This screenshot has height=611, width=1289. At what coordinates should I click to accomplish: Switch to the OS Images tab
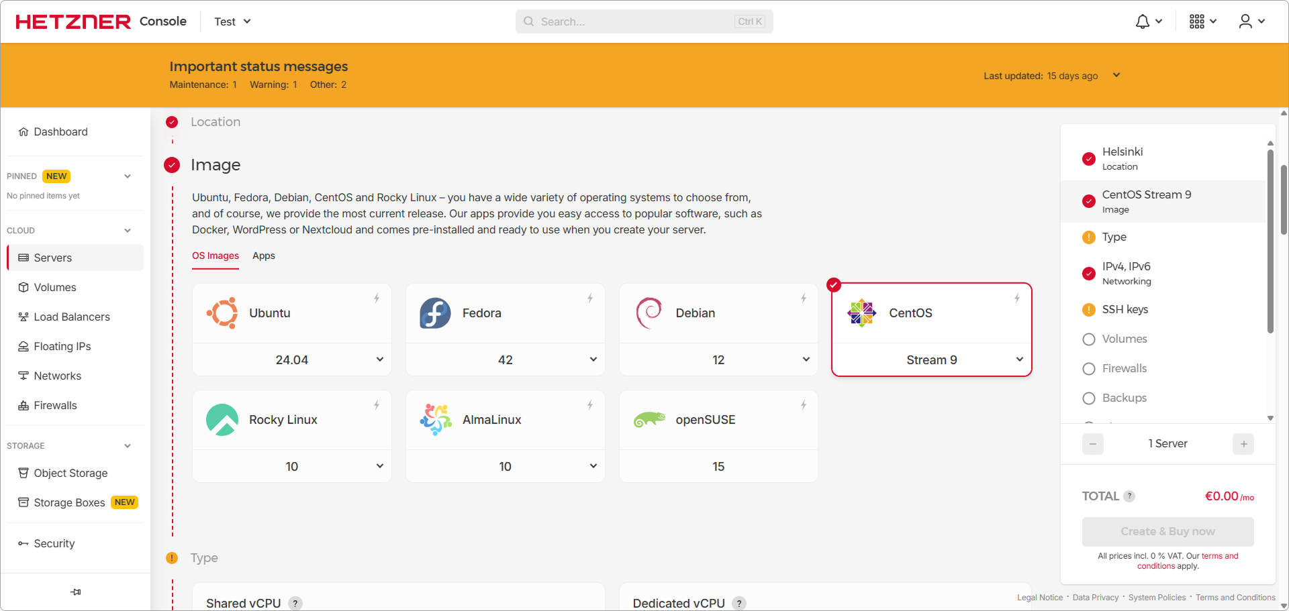pyautogui.click(x=216, y=256)
